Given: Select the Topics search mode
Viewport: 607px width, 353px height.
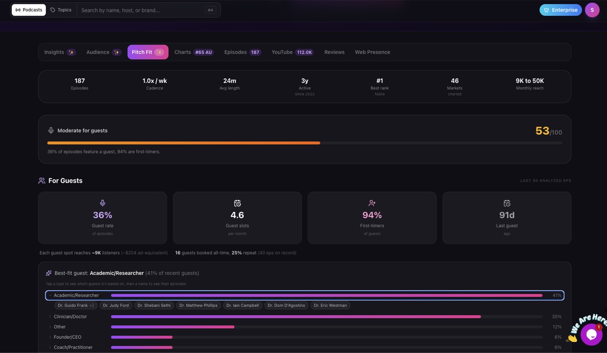Looking at the screenshot, I should (61, 10).
